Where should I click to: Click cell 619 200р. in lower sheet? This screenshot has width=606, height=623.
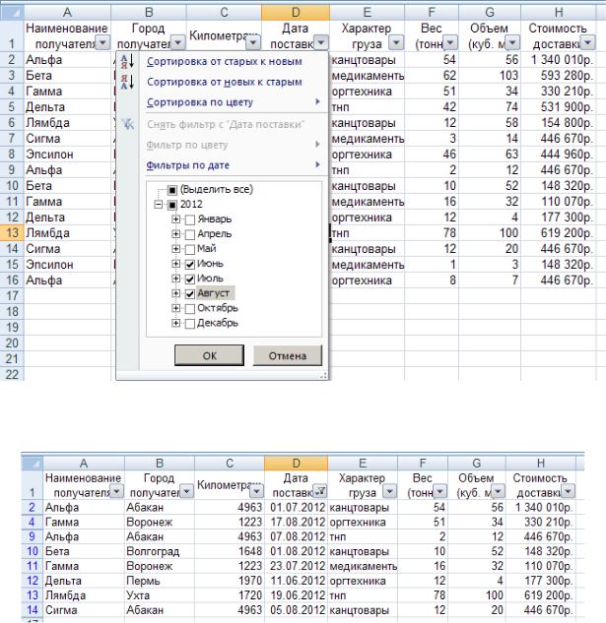coord(540,595)
